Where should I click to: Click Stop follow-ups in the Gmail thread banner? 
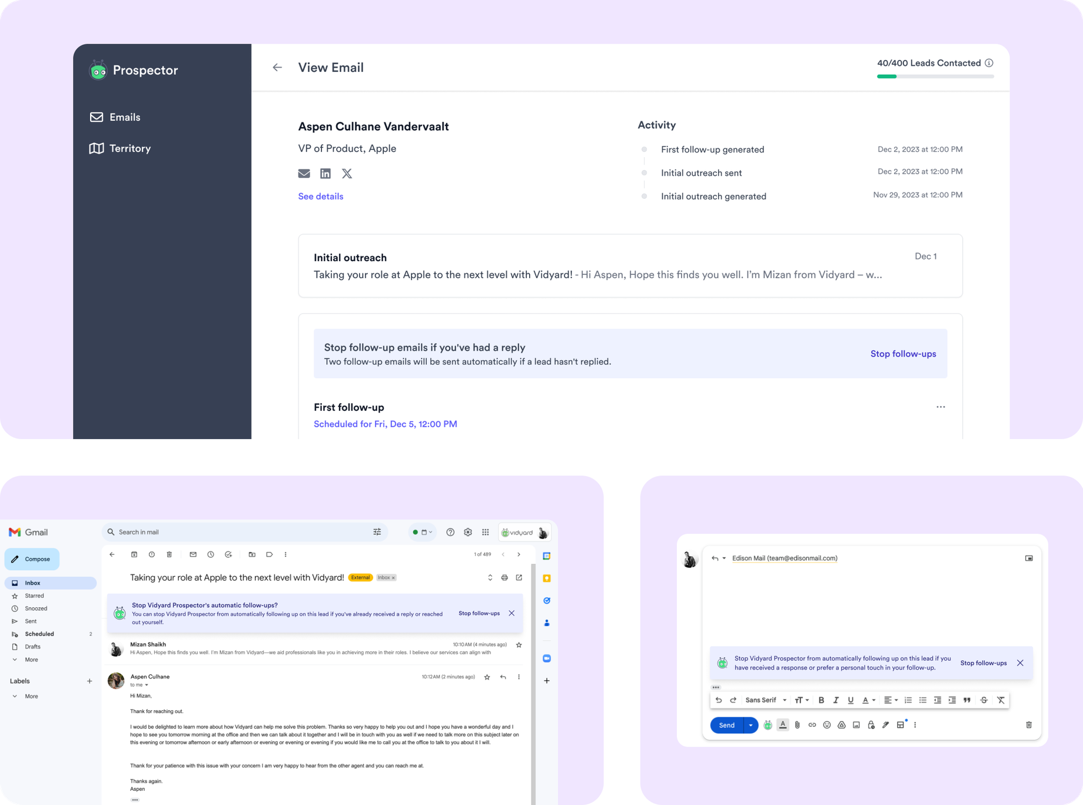(479, 613)
